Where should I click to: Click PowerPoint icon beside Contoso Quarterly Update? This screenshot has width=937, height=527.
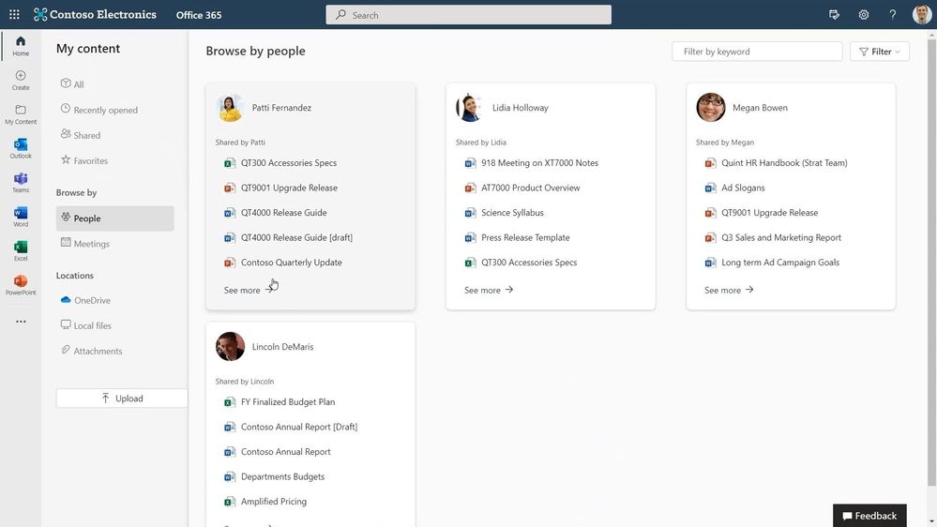(230, 263)
